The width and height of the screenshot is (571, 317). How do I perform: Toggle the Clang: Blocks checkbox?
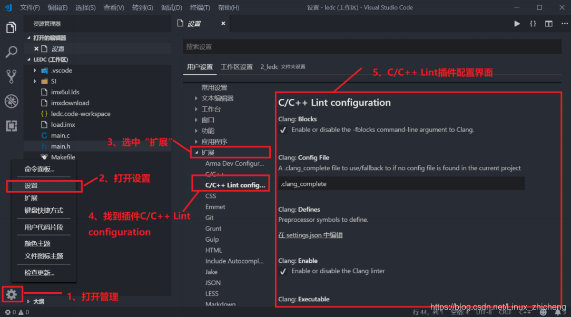pos(283,130)
